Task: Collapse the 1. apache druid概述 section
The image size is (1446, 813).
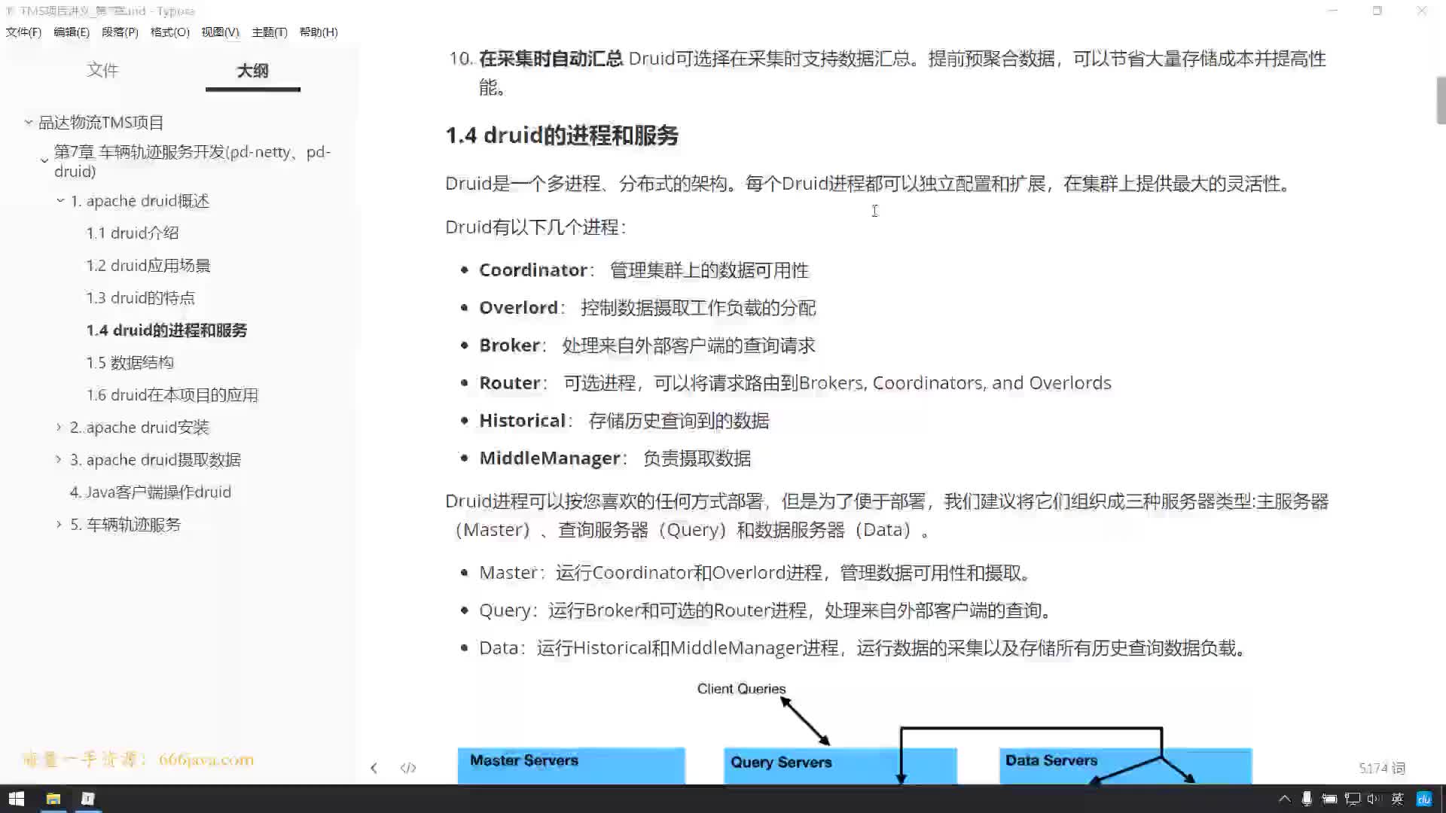Action: coord(60,201)
